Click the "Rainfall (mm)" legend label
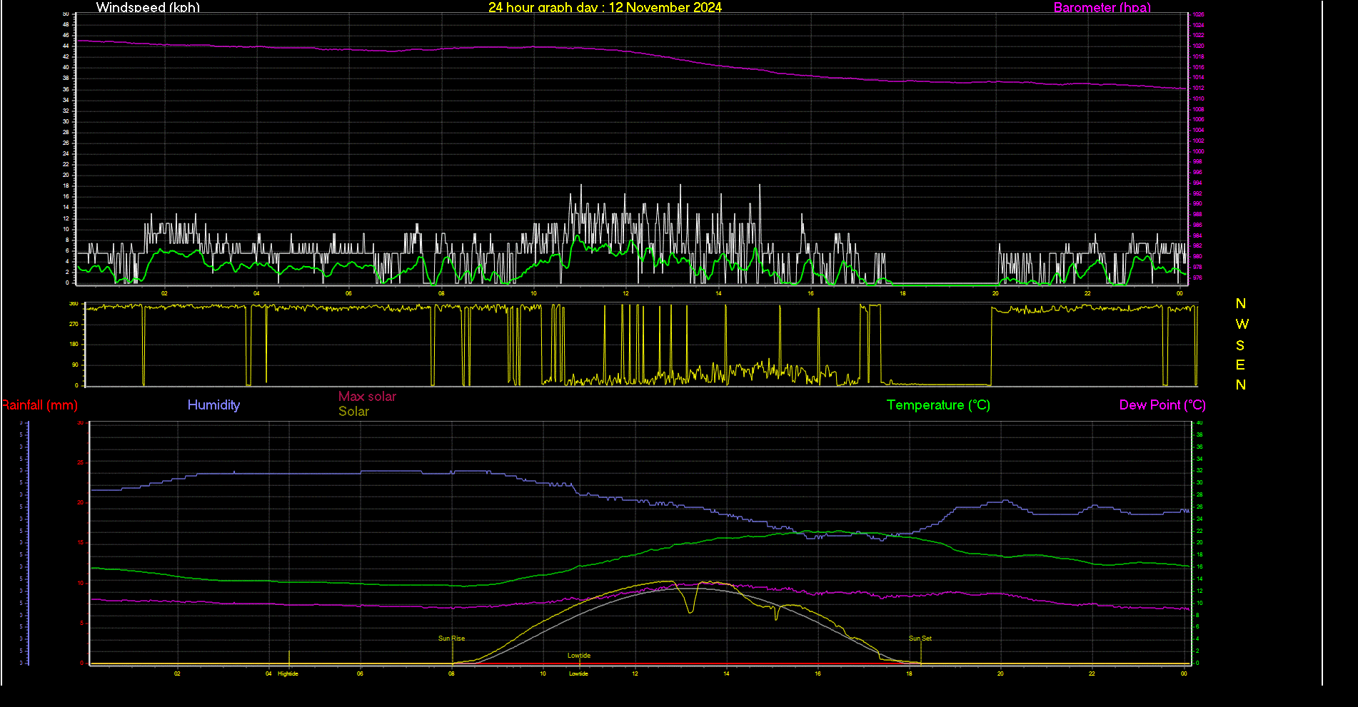This screenshot has height=707, width=1358. 39,405
